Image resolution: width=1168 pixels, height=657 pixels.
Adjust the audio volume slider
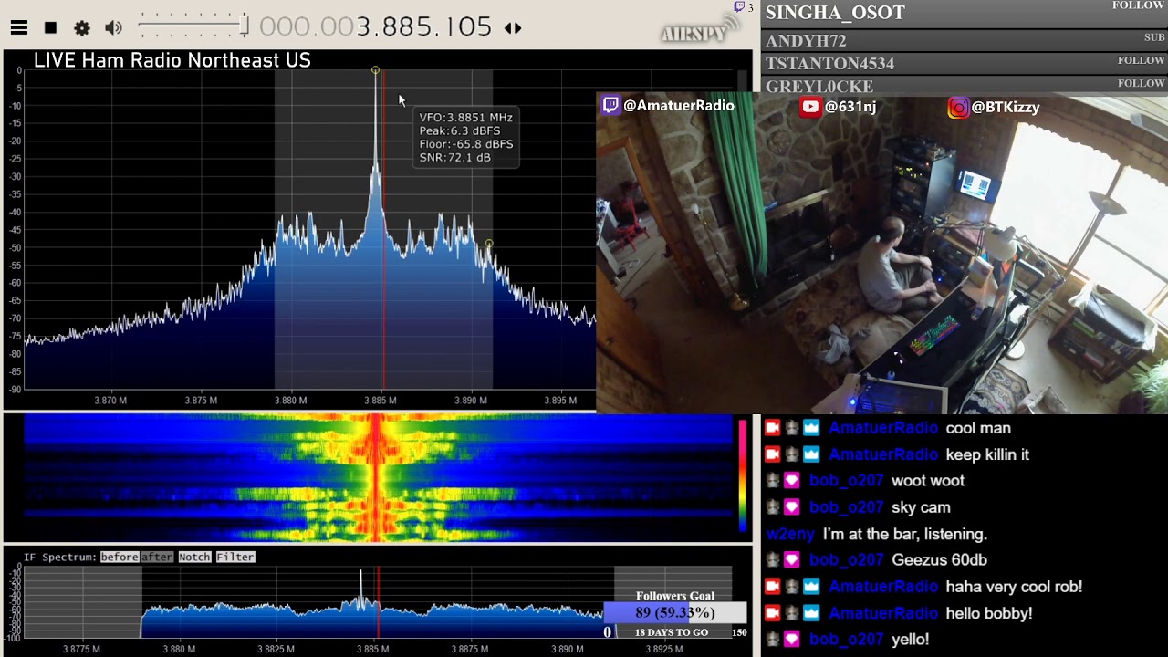(193, 26)
